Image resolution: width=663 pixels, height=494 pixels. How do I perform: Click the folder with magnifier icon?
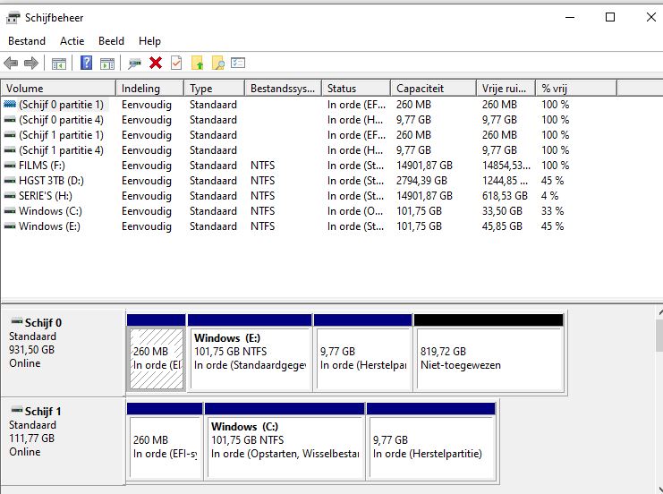click(x=217, y=63)
